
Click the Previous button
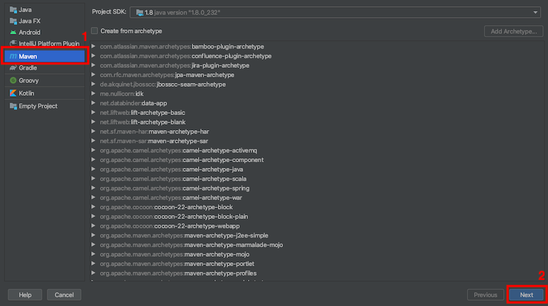pyautogui.click(x=485, y=295)
